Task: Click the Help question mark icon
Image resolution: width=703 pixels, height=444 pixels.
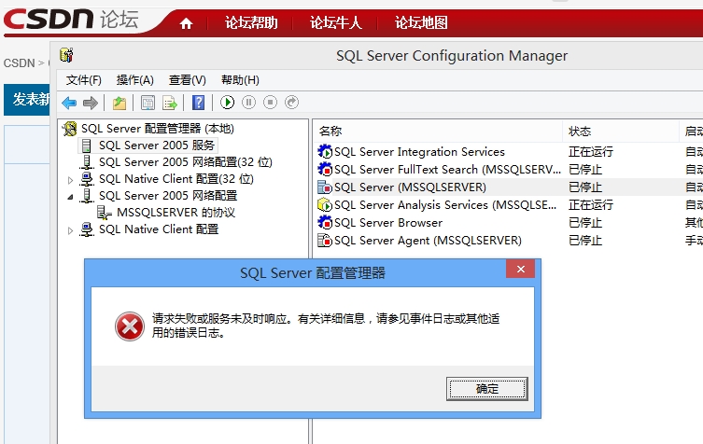Action: [x=198, y=103]
